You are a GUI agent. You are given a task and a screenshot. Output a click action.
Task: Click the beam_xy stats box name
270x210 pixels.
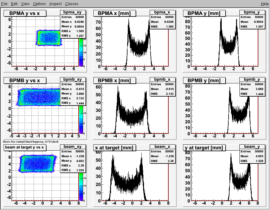coord(72,147)
